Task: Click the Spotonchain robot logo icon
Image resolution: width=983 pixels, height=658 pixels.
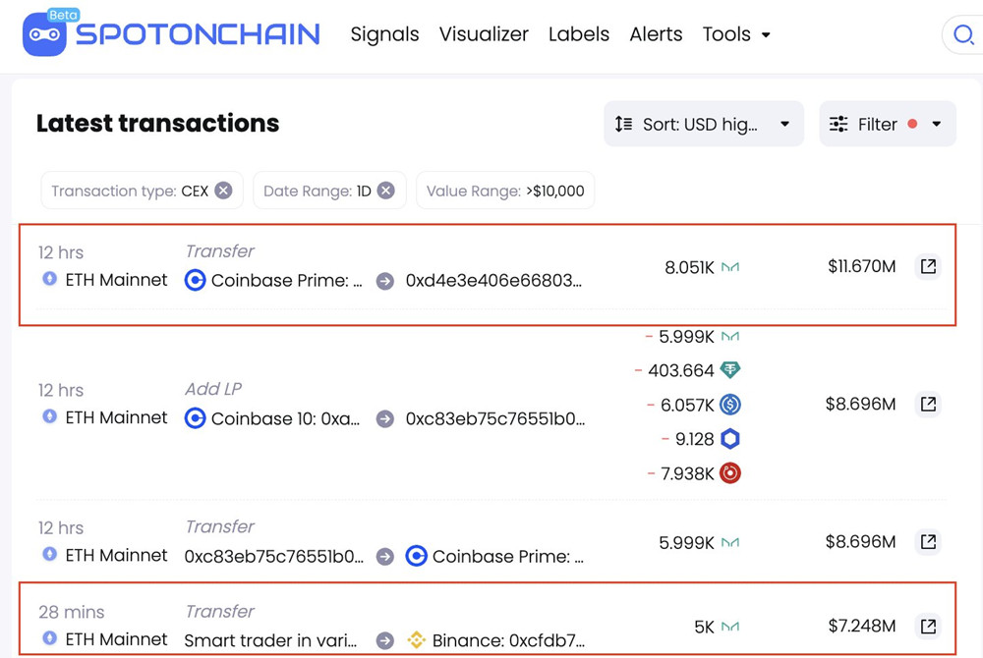Action: 44,34
